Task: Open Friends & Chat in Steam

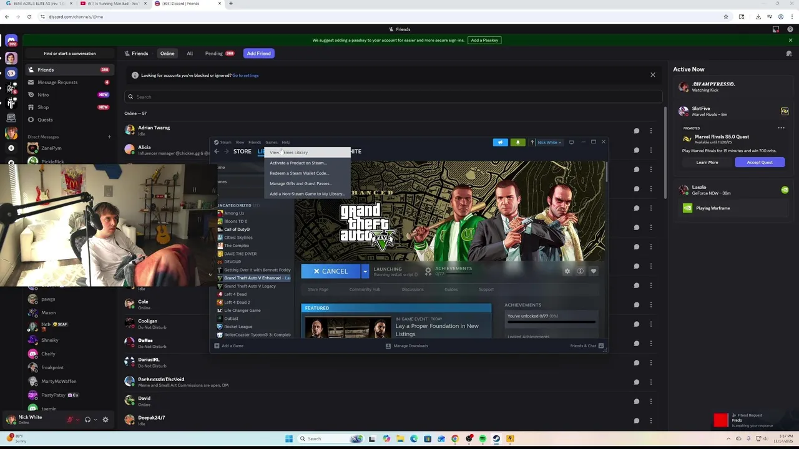Action: coord(587,345)
